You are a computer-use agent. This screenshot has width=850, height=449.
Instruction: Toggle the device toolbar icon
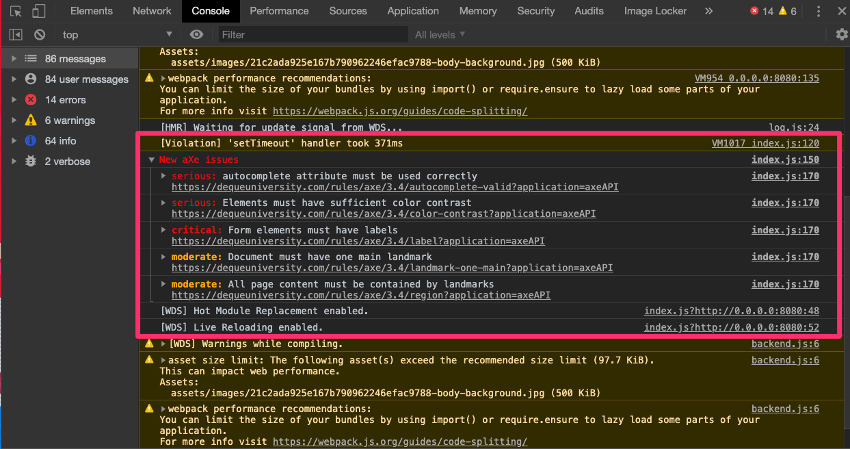38,11
